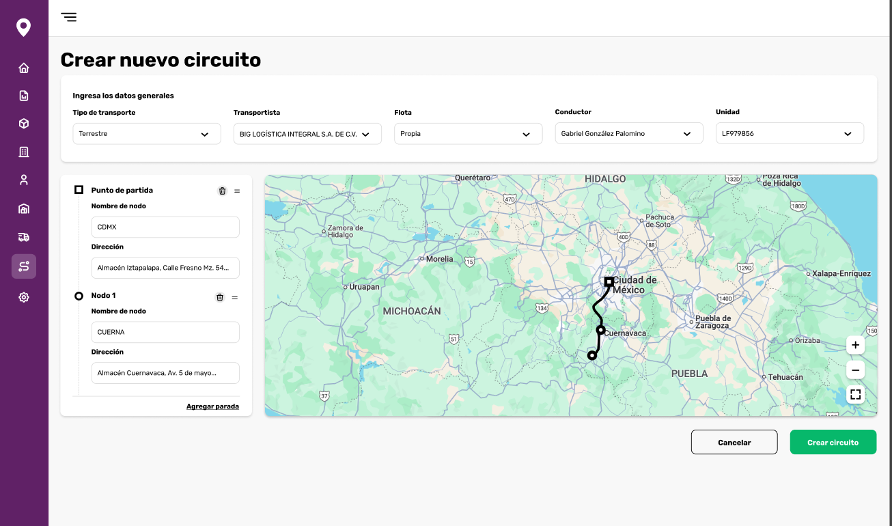892x526 pixels.
Task: Click Querétaro label on the map
Action: tap(473, 178)
